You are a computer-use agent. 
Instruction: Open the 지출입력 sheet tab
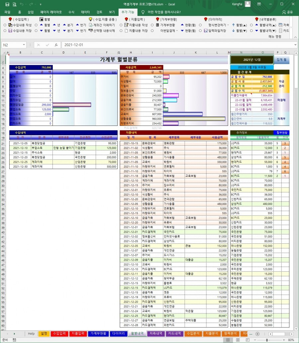(x=78, y=334)
